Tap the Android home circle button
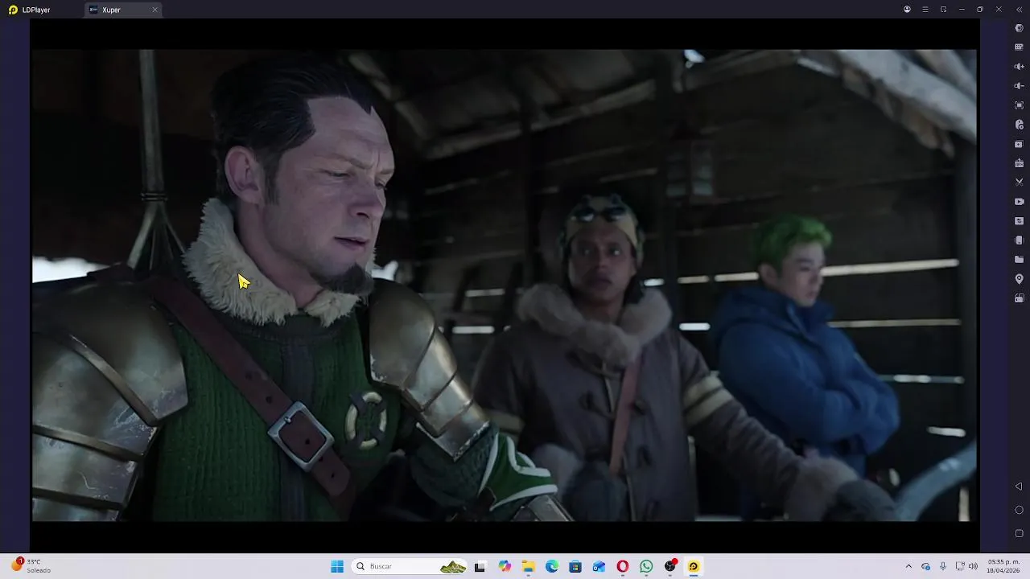The image size is (1030, 579). (x=1019, y=510)
